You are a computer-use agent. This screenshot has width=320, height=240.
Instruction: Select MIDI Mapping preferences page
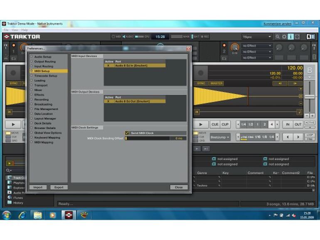[x=44, y=142]
